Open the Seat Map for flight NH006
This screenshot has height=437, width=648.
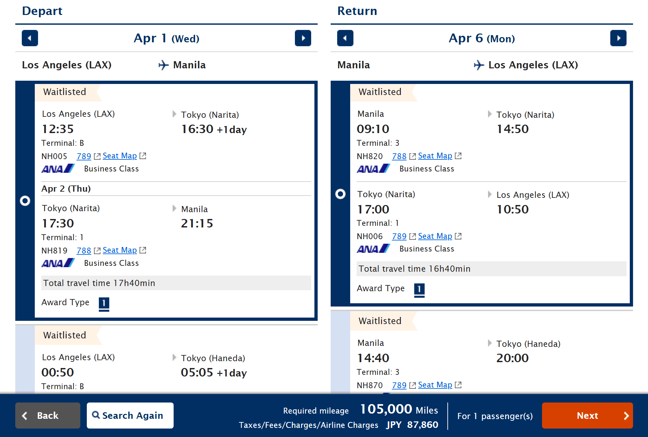coord(435,236)
